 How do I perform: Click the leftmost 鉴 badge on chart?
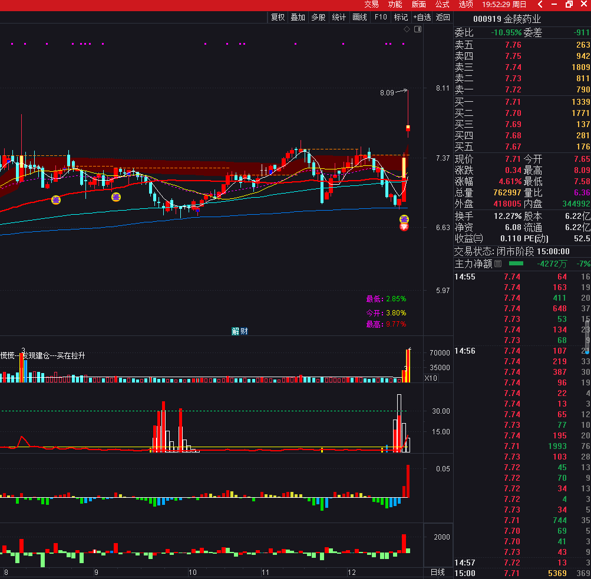tap(56, 200)
